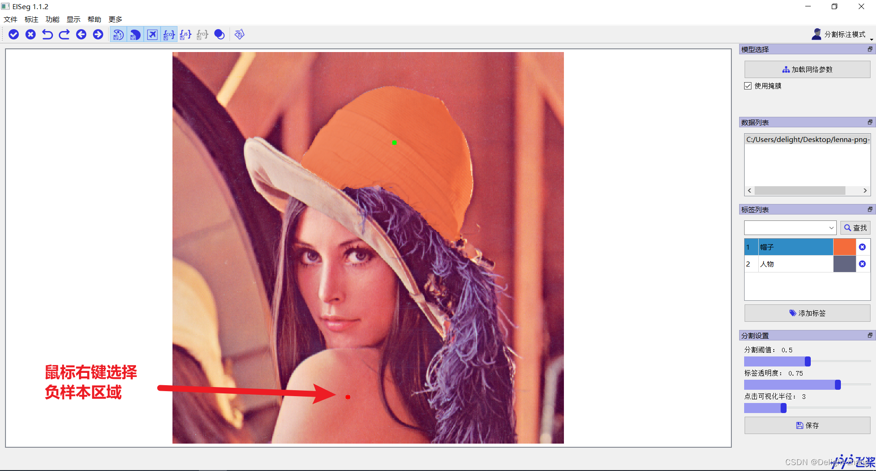Click the orange 帽子 color swatch
Viewport: 876px width, 471px height.
[x=845, y=247]
